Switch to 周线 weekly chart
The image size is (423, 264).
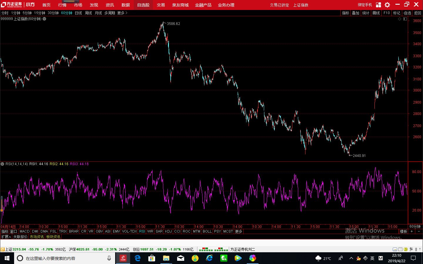pos(88,13)
